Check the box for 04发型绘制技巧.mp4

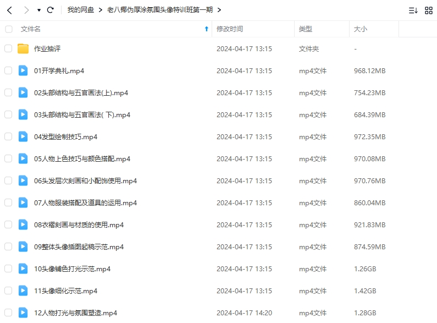8,136
